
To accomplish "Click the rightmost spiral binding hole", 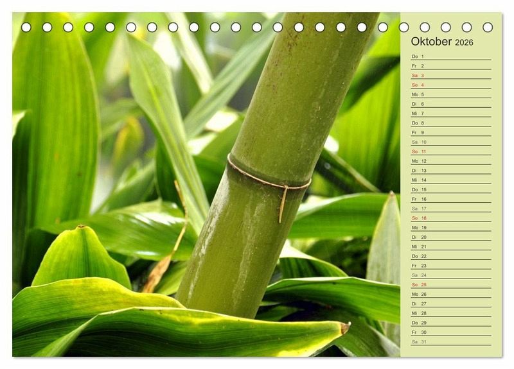I will [x=488, y=27].
